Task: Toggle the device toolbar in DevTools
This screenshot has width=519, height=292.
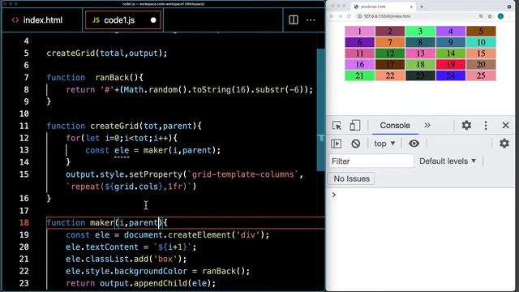Action: click(x=355, y=126)
